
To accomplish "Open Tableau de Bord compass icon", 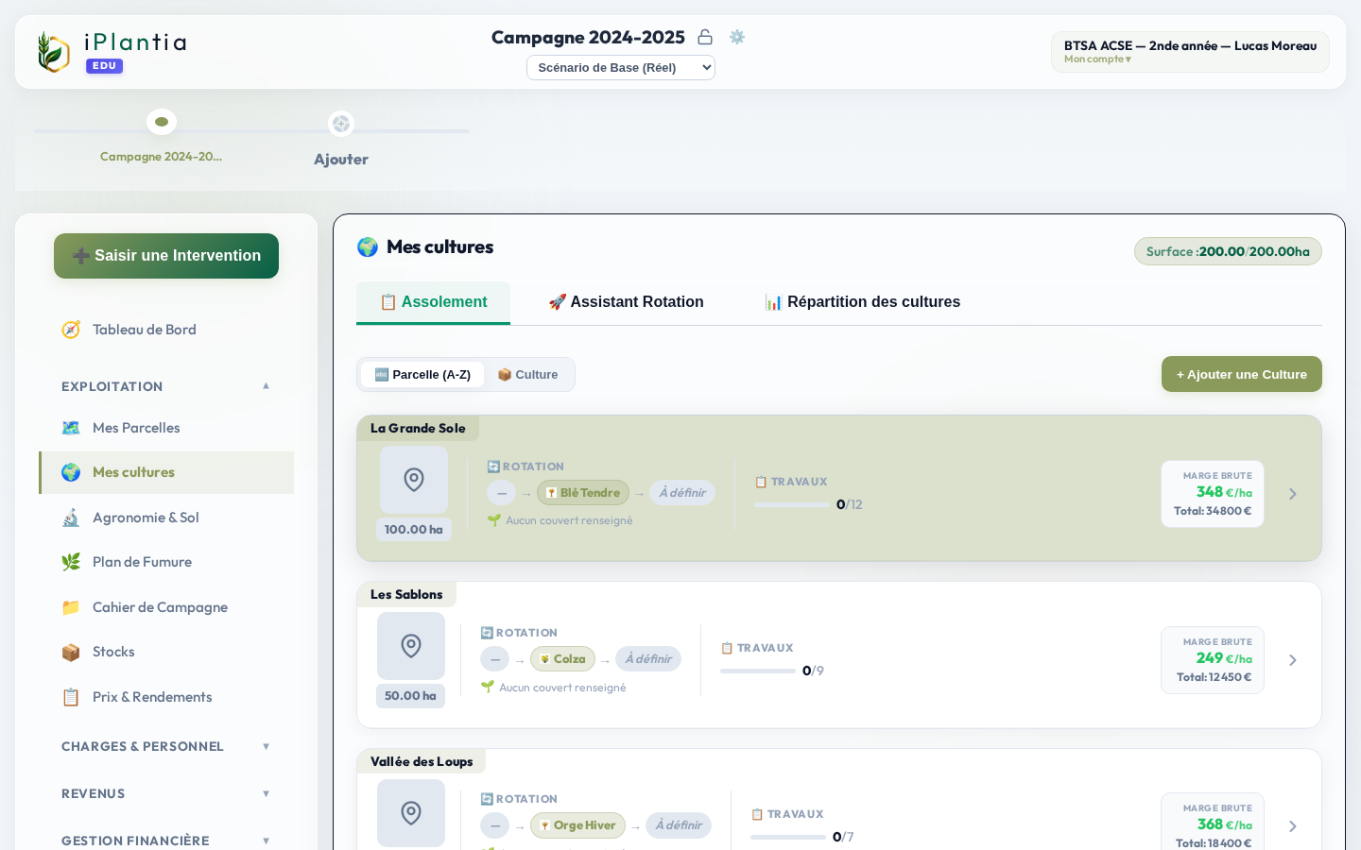I will tap(71, 330).
